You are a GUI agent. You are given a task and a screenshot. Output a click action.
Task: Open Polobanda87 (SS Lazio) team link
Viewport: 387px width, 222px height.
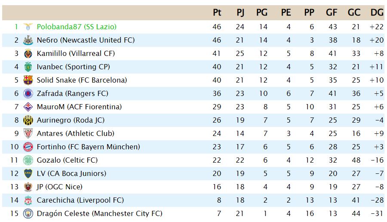(x=77, y=27)
